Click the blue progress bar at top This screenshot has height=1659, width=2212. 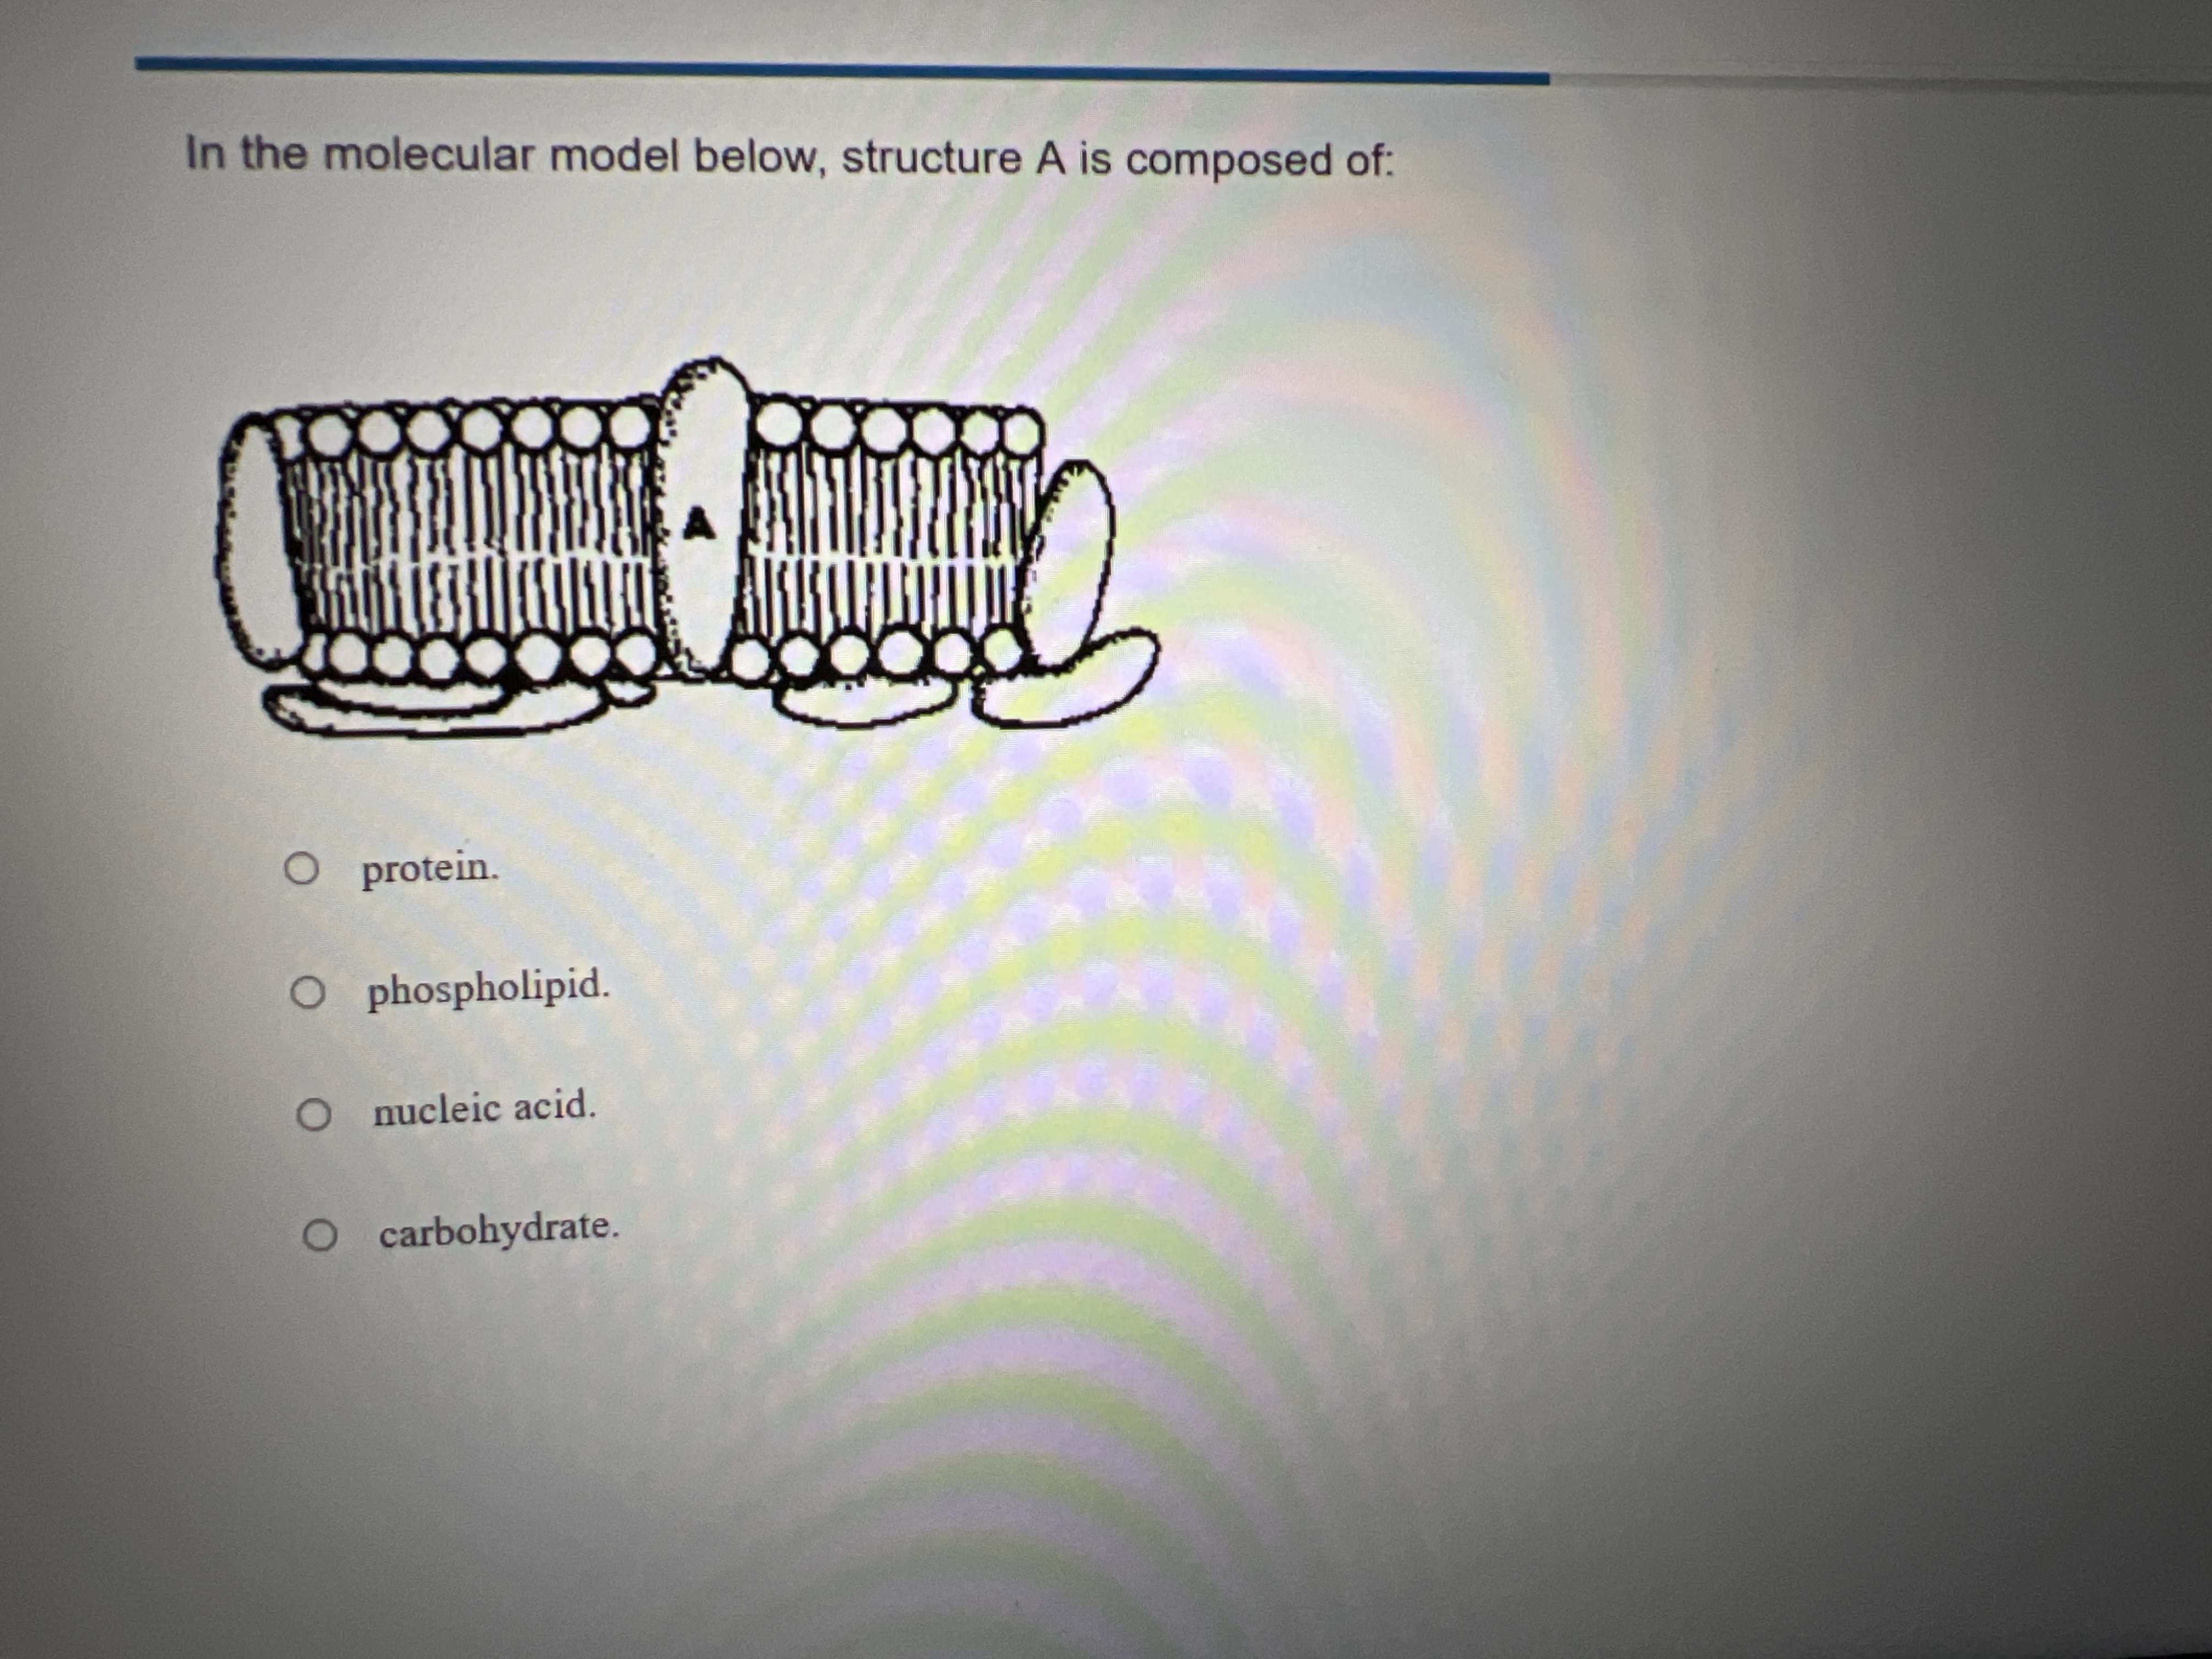point(842,70)
